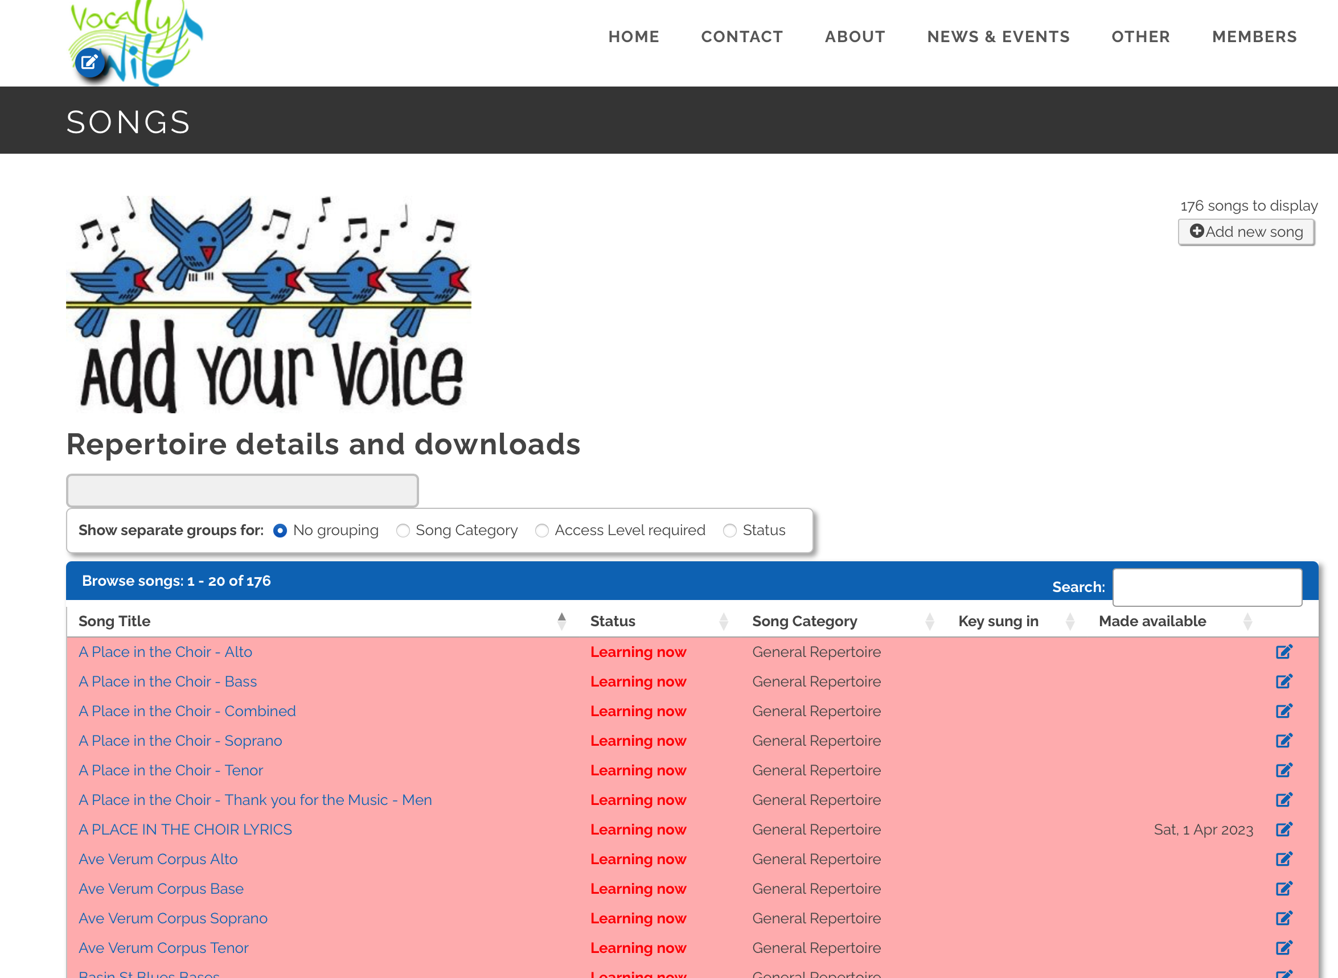Click the Made available column header

1152,621
